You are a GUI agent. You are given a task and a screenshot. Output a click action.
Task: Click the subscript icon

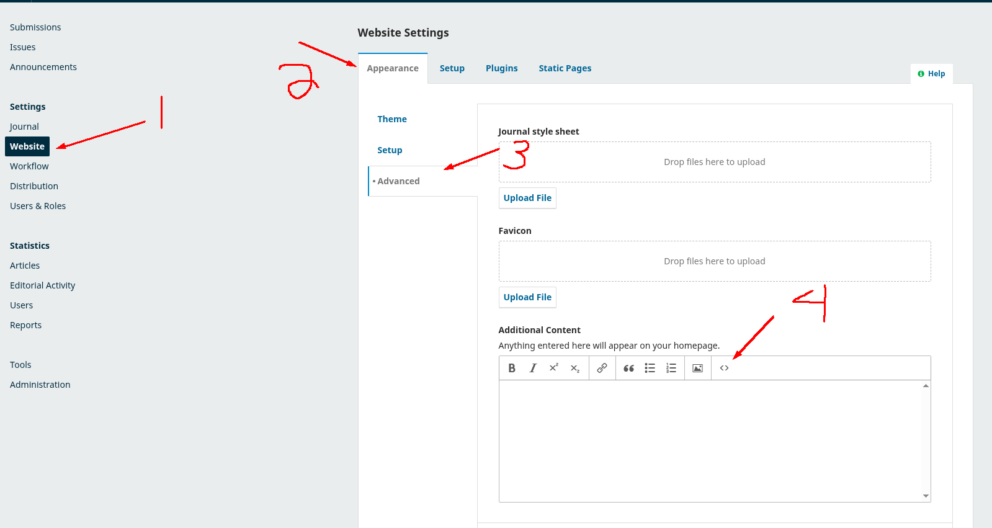point(575,368)
